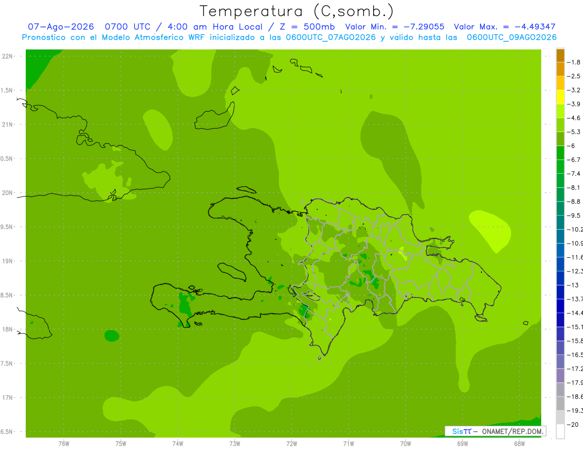Click the "71W" longitude label
583x450 pixels.
(348, 444)
